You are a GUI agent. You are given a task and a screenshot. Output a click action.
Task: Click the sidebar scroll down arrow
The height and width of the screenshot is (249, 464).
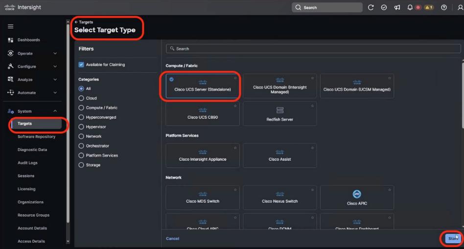click(68, 241)
